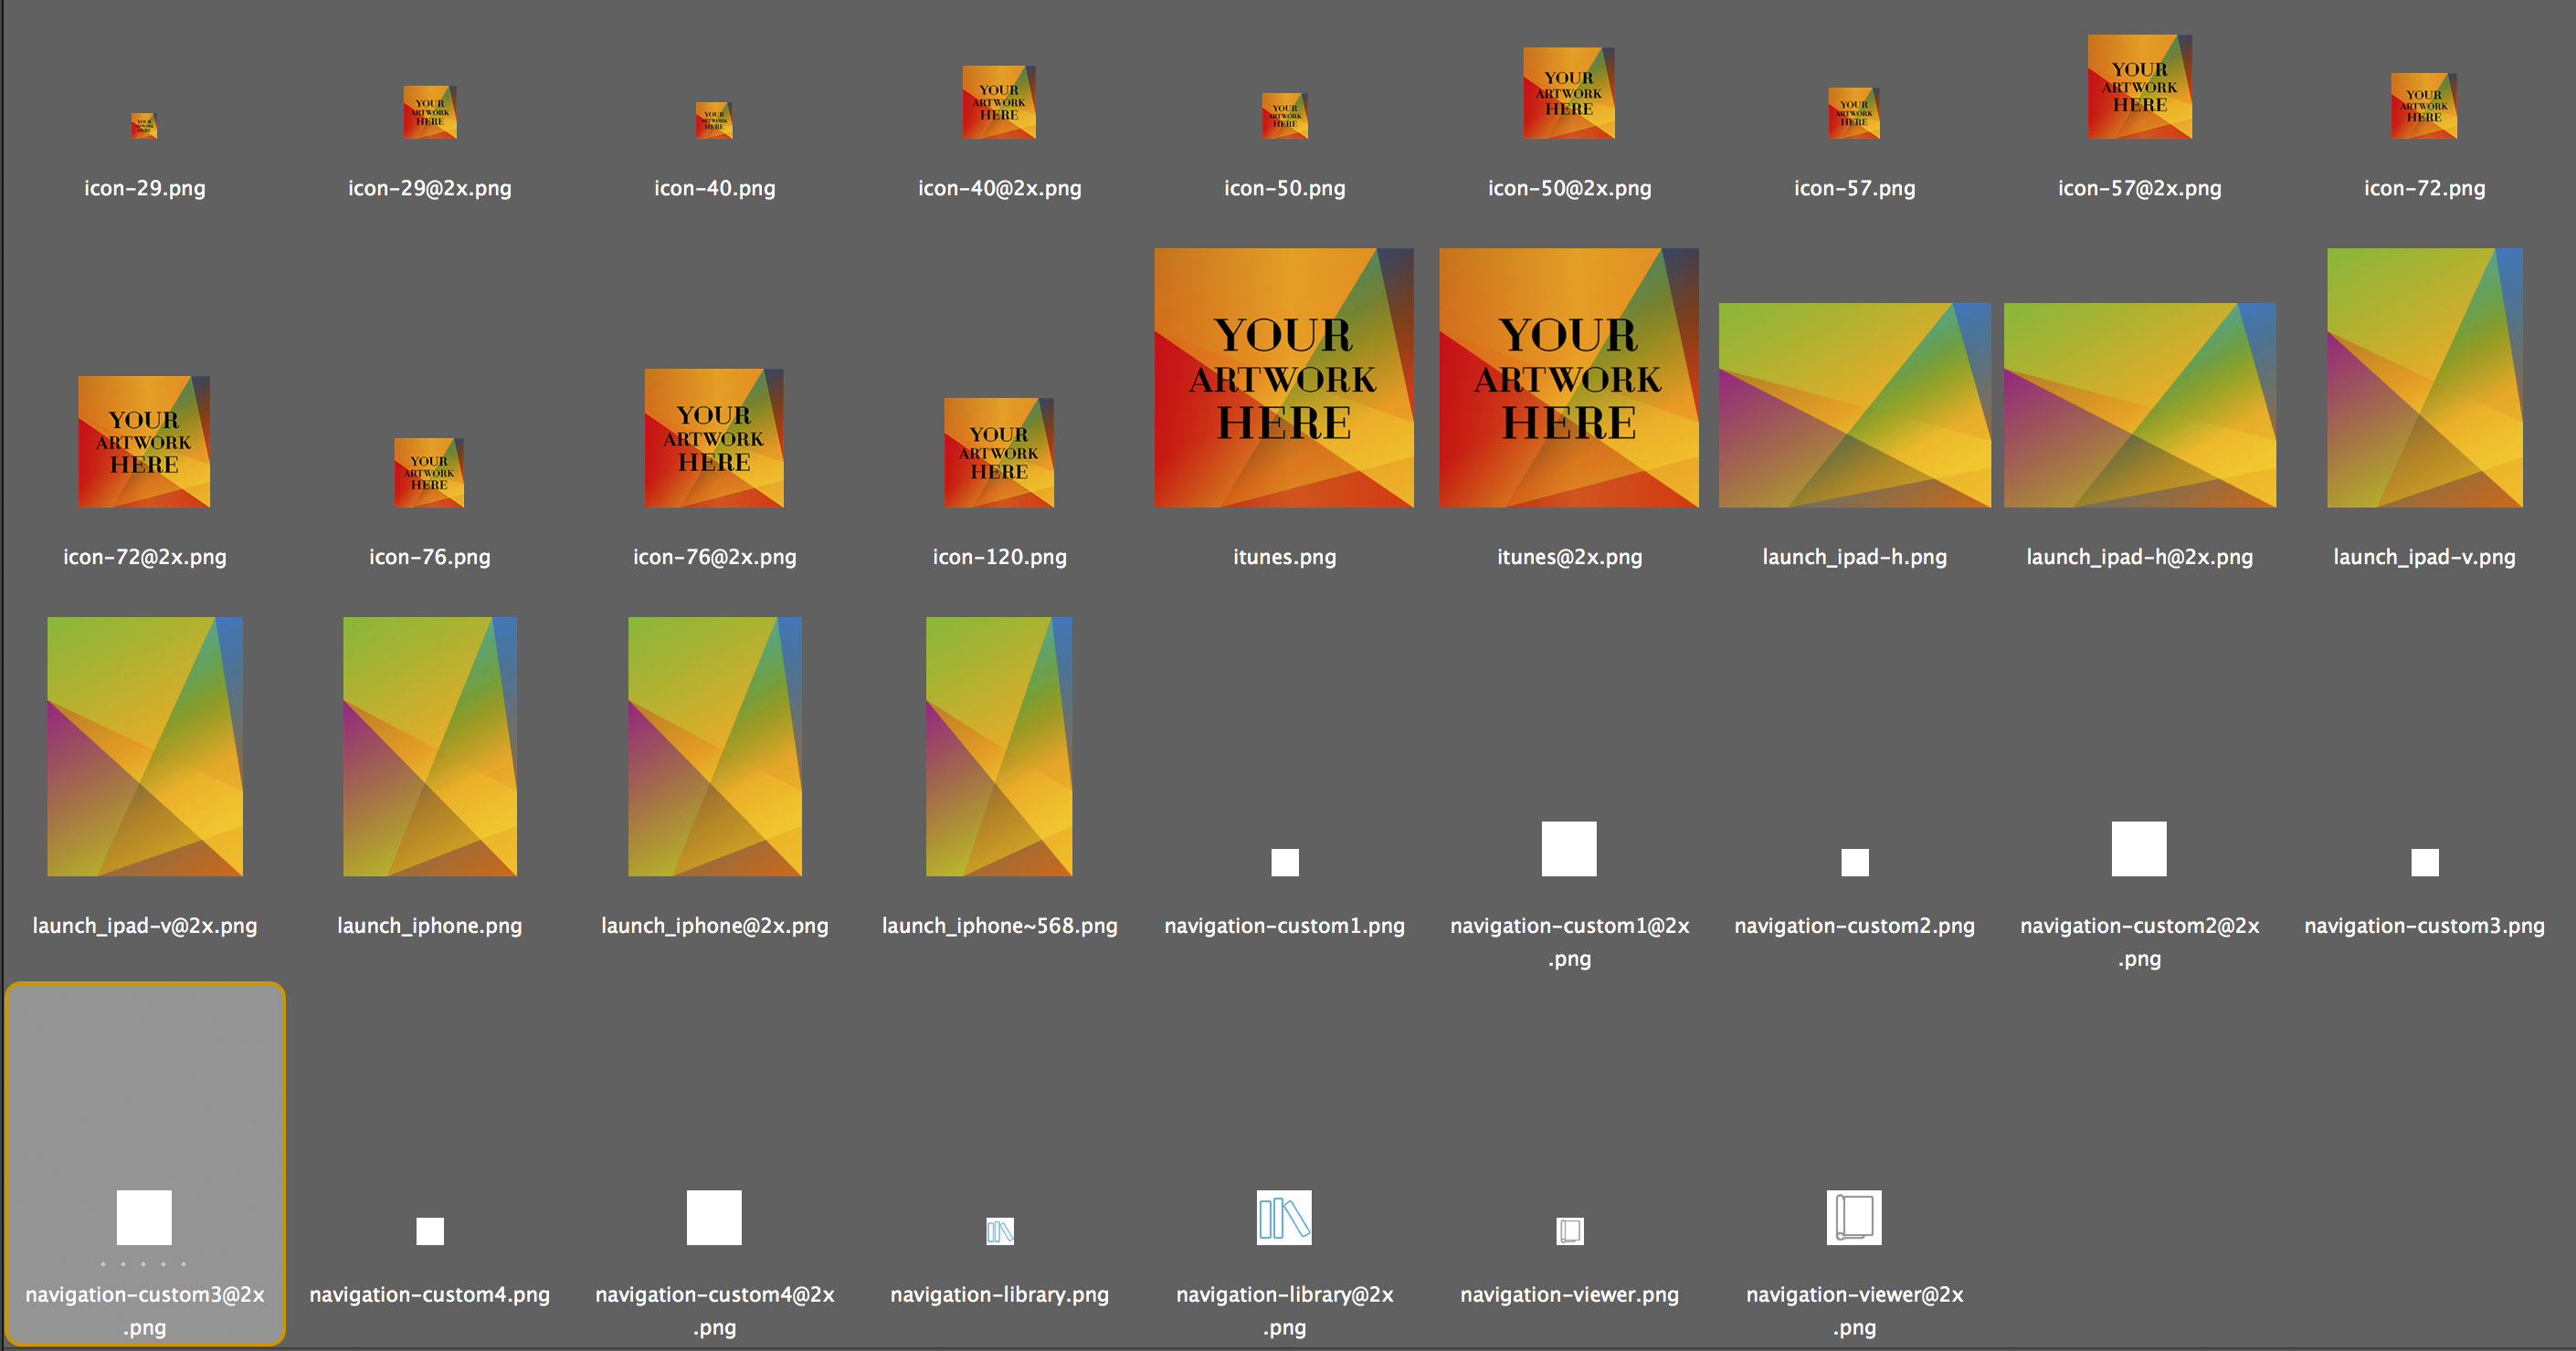
Task: Click the launch_iphone@2x.png file label
Action: click(x=714, y=926)
